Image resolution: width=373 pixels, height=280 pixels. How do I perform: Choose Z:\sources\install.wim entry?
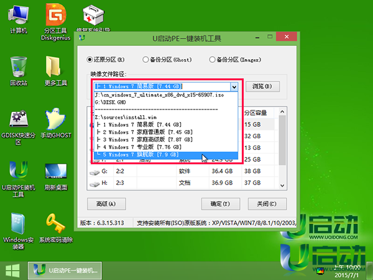tap(166, 117)
